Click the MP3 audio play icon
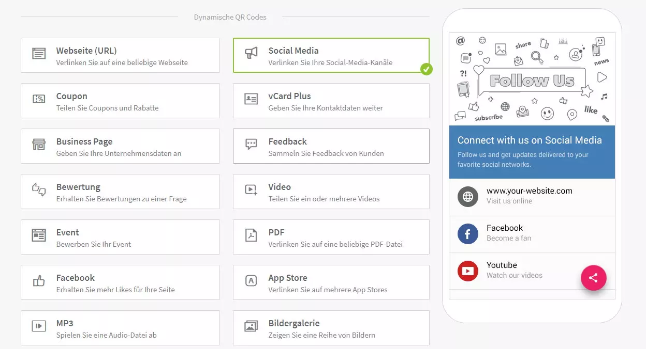This screenshot has height=349, width=646. (x=39, y=326)
